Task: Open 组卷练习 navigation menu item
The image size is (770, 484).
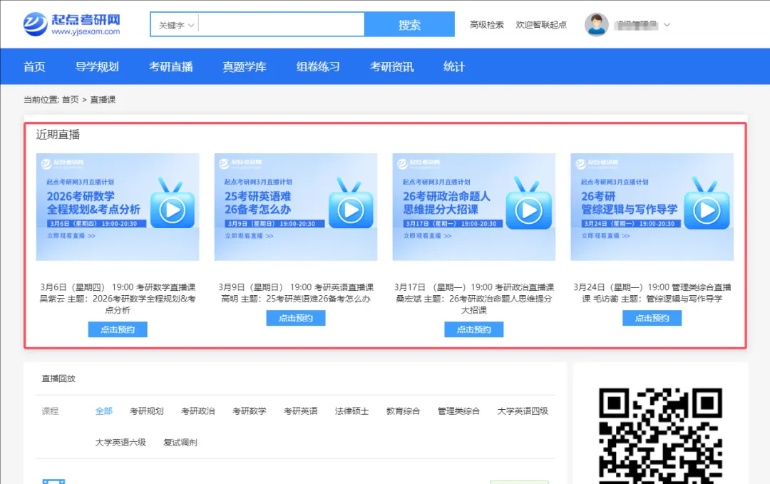Action: coord(318,67)
